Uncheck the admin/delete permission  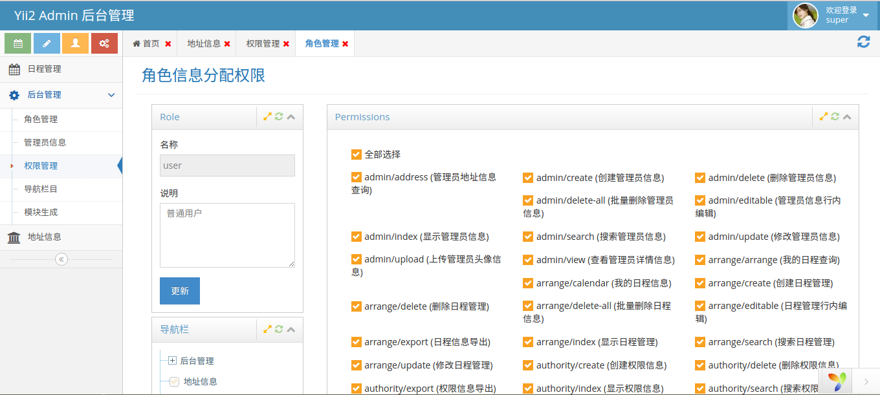coord(700,178)
